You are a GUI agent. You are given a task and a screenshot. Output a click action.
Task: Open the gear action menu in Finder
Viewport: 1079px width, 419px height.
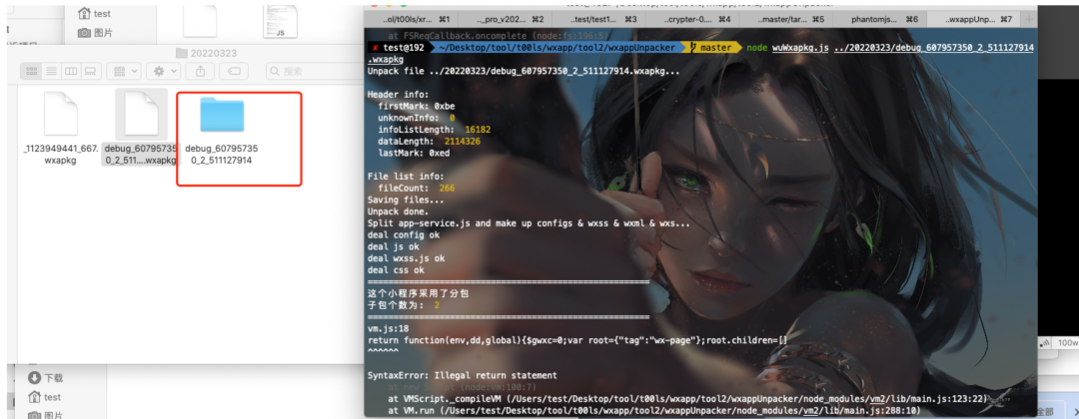pos(164,71)
